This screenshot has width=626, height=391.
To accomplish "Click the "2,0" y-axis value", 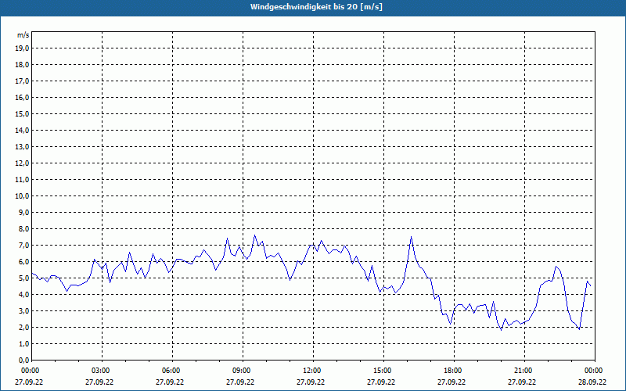I will (24, 328).
